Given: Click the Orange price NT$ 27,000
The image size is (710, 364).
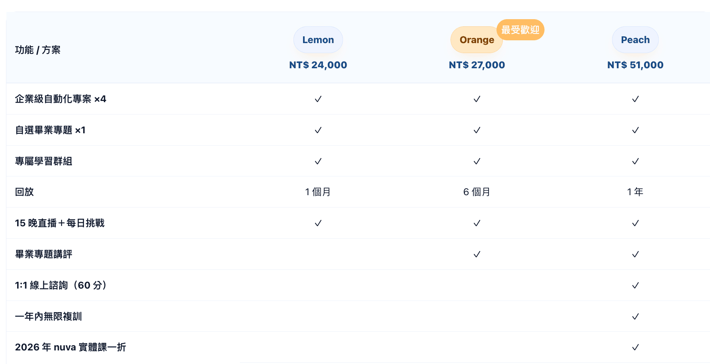Looking at the screenshot, I should (x=477, y=65).
